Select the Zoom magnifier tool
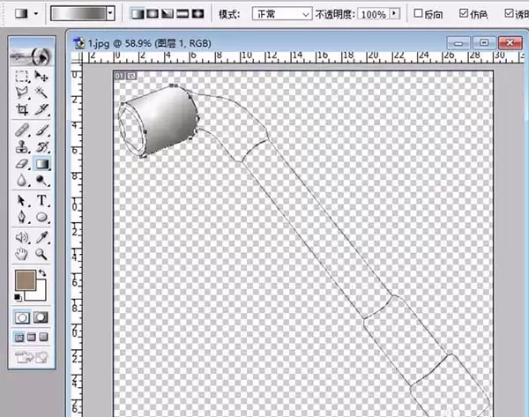Screen dimensions: 529x417 pos(41,254)
